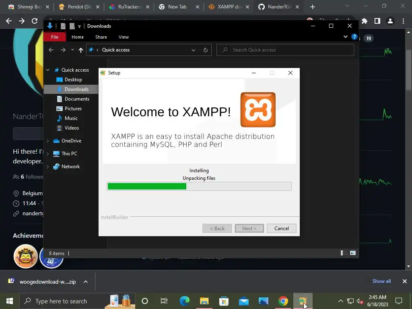Open a new Chrome tab with plus

pyautogui.click(x=312, y=7)
